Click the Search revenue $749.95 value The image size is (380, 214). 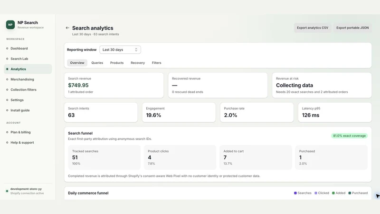pyautogui.click(x=78, y=86)
